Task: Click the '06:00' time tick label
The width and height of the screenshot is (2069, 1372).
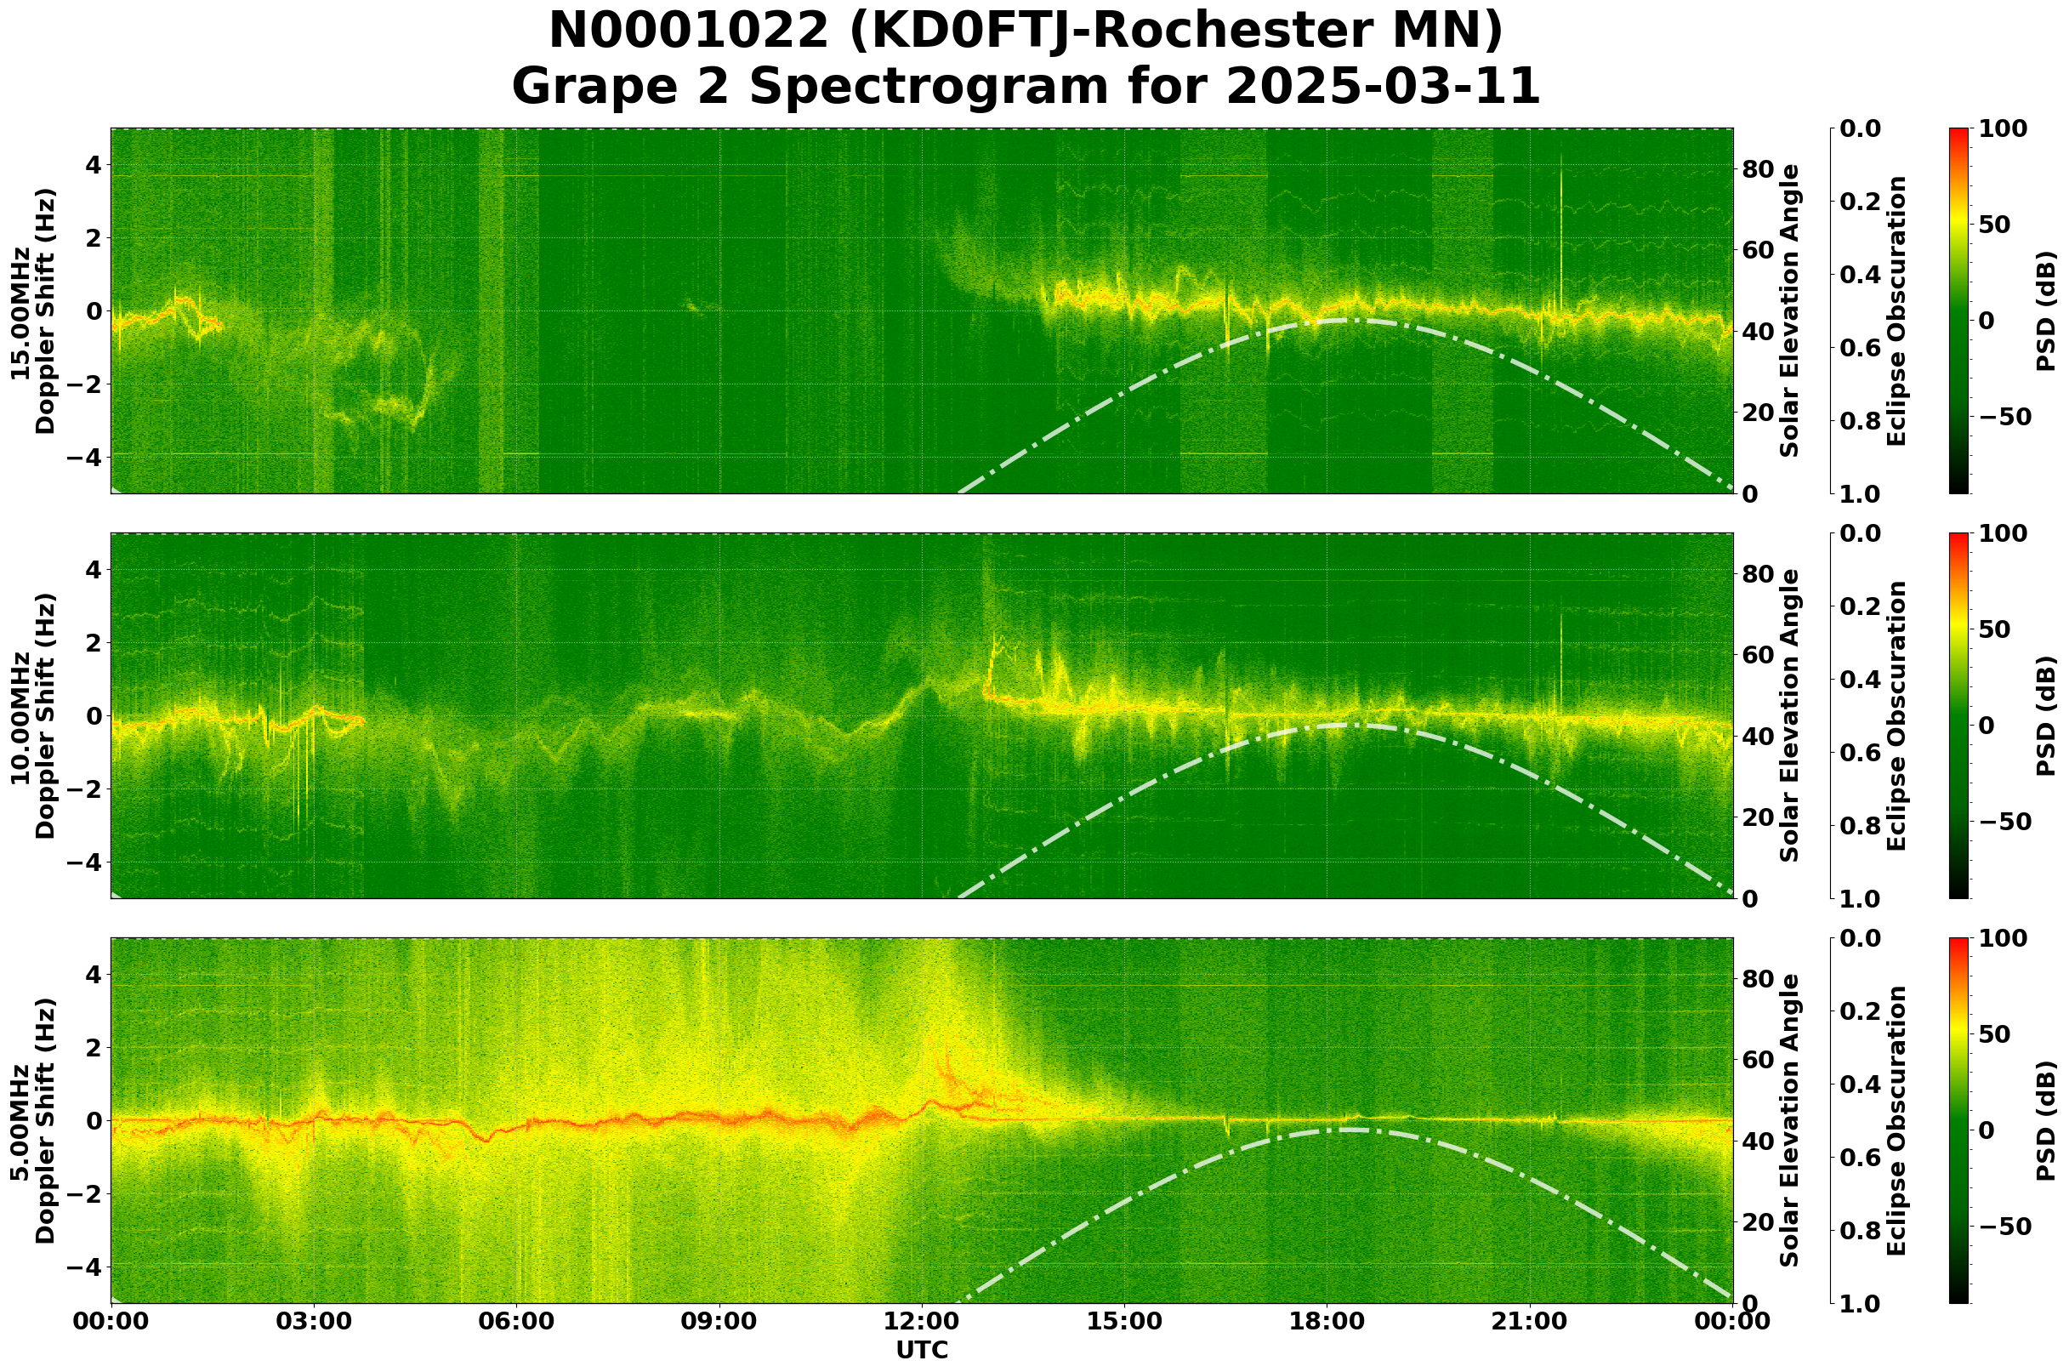Action: 516,1322
